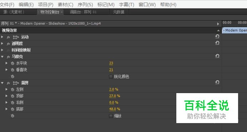The height and width of the screenshot is (132, 247).
Task: Click the 左侧 value 2.0 %
Action: click(114, 89)
